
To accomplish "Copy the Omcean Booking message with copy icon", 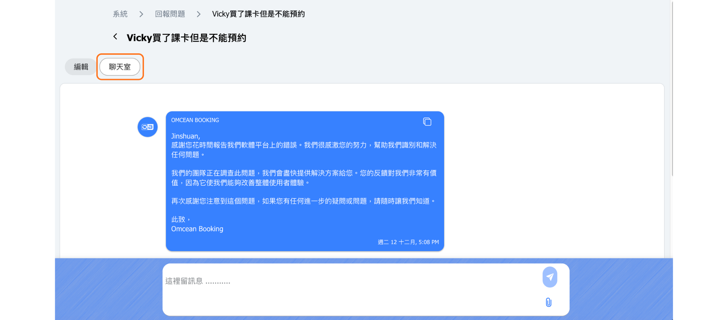I will pyautogui.click(x=427, y=122).
